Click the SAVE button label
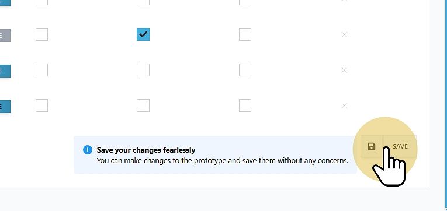 [x=400, y=146]
